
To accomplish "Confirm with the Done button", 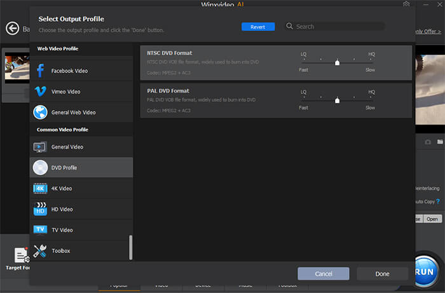I will pyautogui.click(x=382, y=273).
